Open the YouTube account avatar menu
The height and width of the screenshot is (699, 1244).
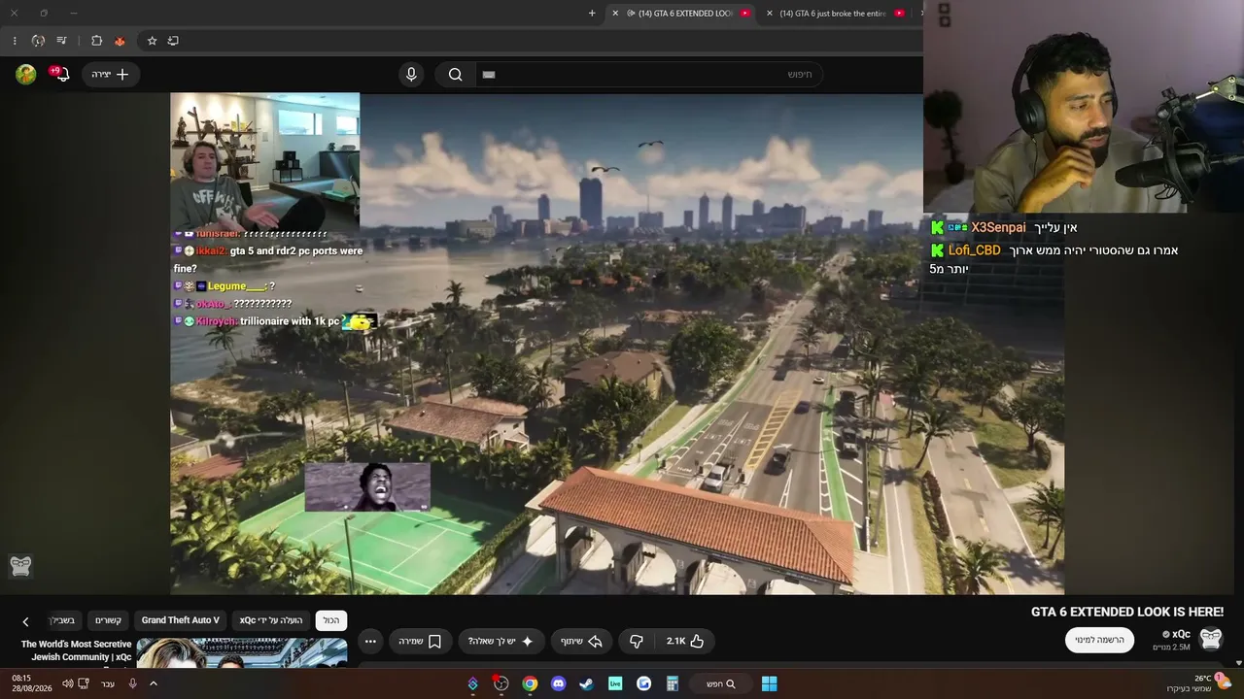[26, 74]
